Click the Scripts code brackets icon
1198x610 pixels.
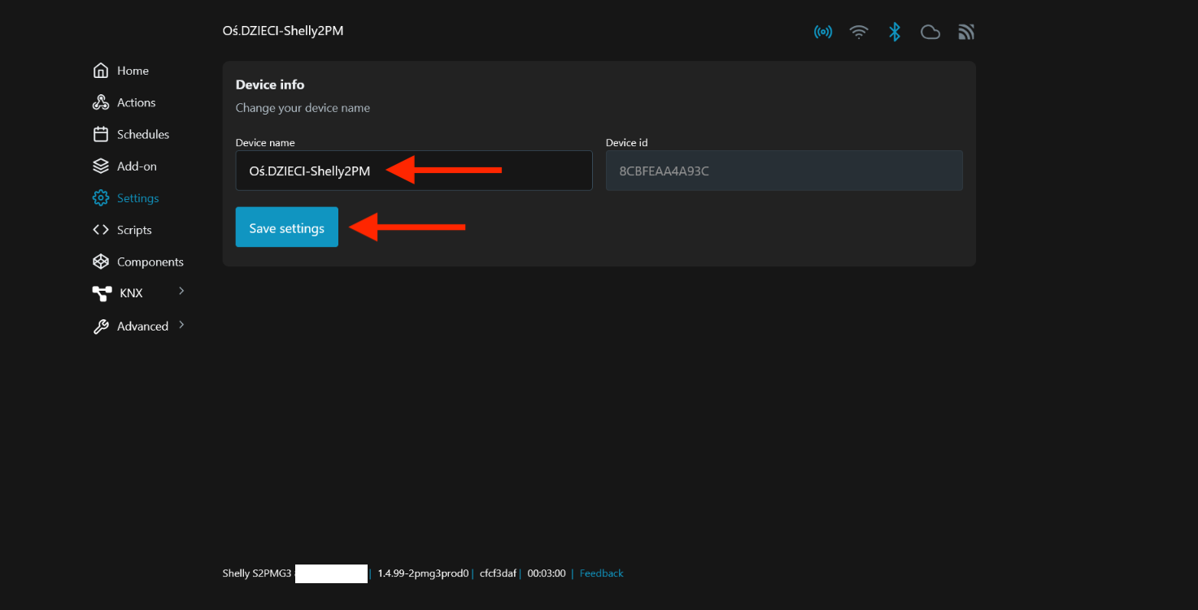pyautogui.click(x=101, y=230)
